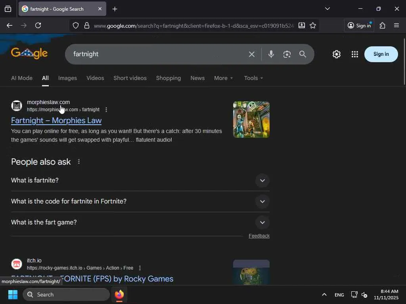Submit search with magnifier icon

coord(303,54)
